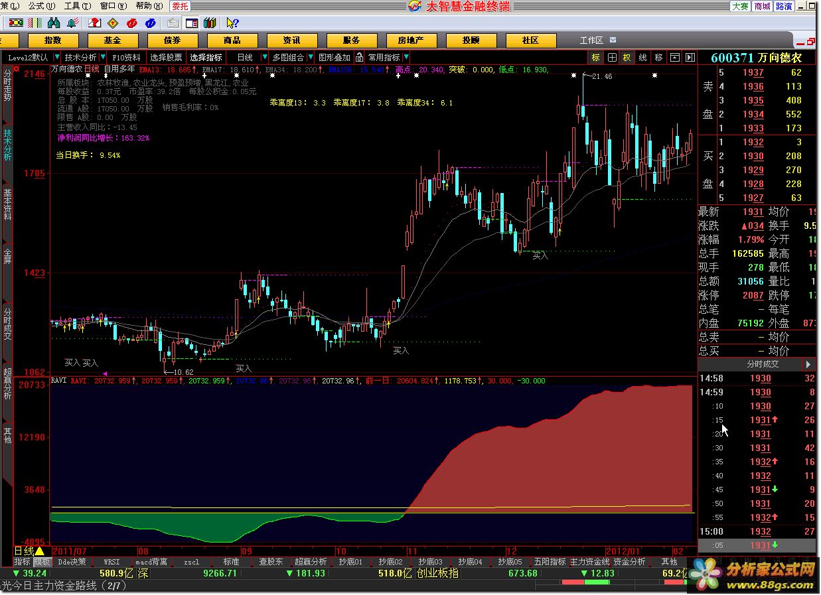Select the 抄底01 indicator tab
The image size is (821, 595).
[350, 562]
